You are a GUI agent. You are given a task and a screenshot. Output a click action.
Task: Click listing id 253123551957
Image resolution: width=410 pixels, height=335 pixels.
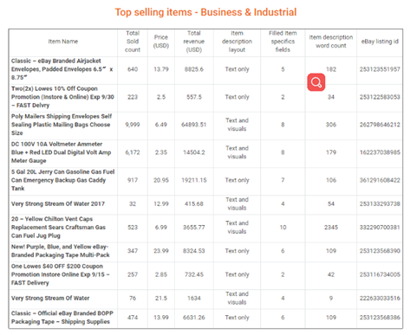pos(380,69)
